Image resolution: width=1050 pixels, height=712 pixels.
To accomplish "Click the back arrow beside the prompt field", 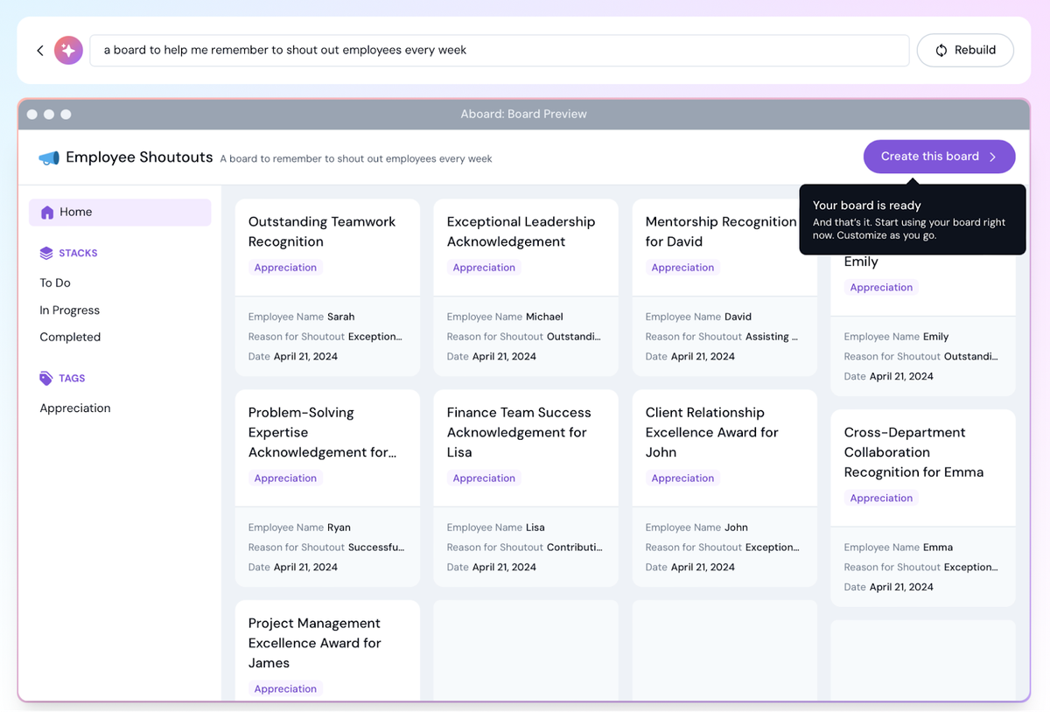I will 39,51.
